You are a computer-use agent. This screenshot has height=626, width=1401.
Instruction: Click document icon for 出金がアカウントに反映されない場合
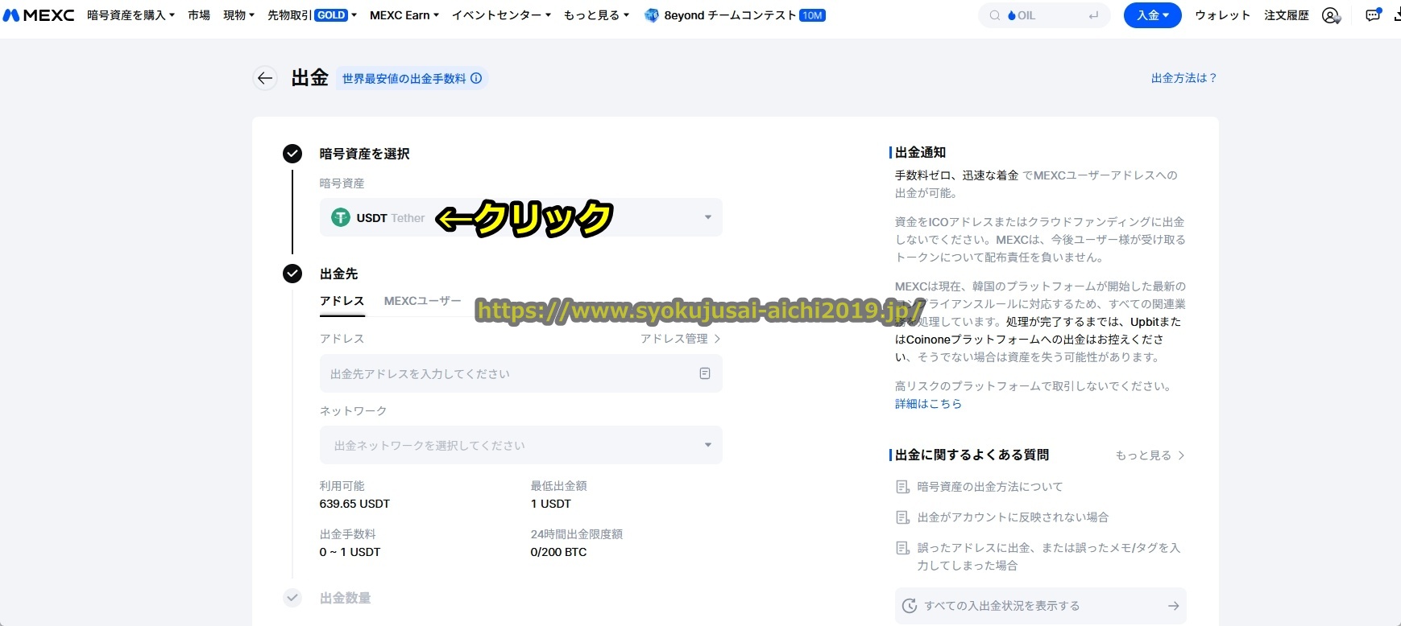point(903,517)
